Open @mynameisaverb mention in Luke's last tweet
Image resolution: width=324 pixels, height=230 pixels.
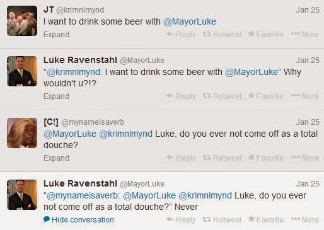click(x=83, y=196)
